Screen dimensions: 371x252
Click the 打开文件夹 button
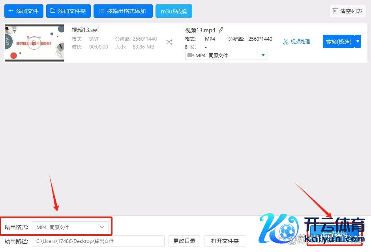click(225, 241)
